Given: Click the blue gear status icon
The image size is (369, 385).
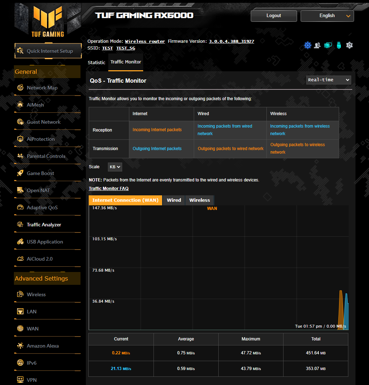Looking at the screenshot, I should [x=308, y=45].
